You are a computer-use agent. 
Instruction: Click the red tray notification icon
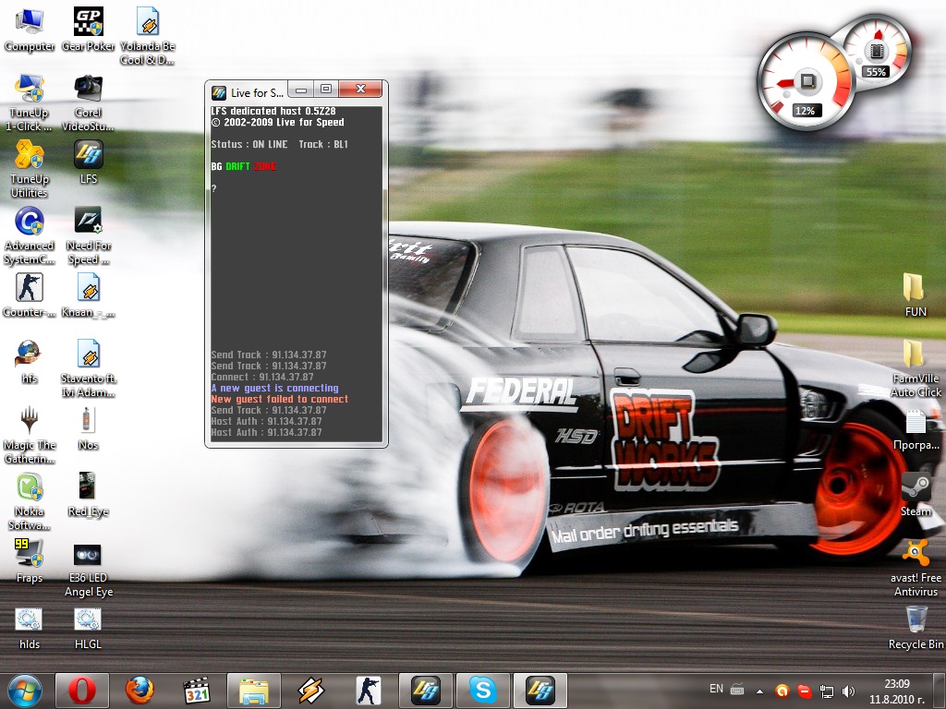click(x=805, y=691)
